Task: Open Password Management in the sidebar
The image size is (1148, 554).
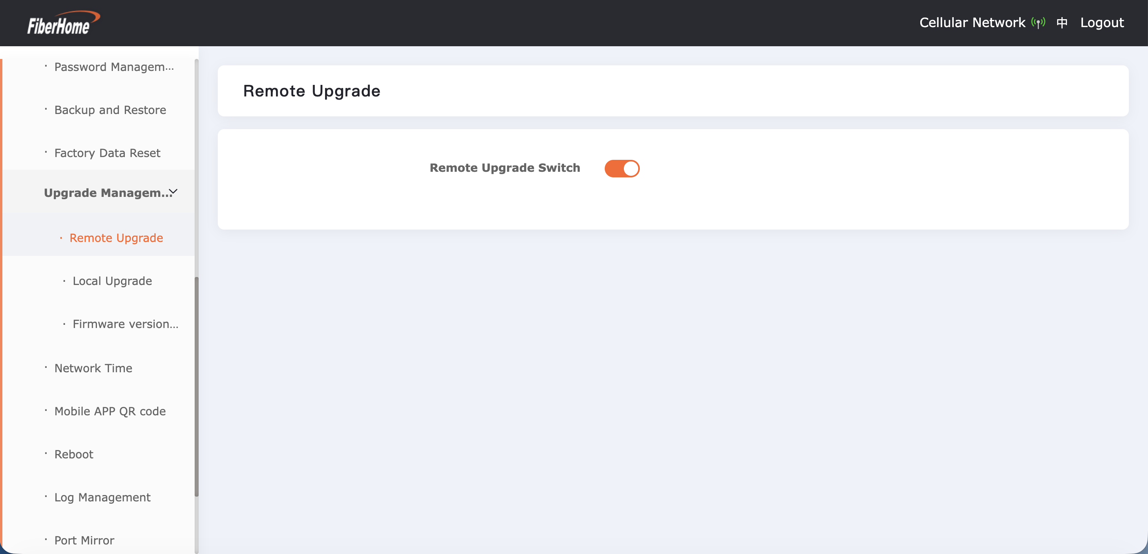Action: pyautogui.click(x=114, y=67)
